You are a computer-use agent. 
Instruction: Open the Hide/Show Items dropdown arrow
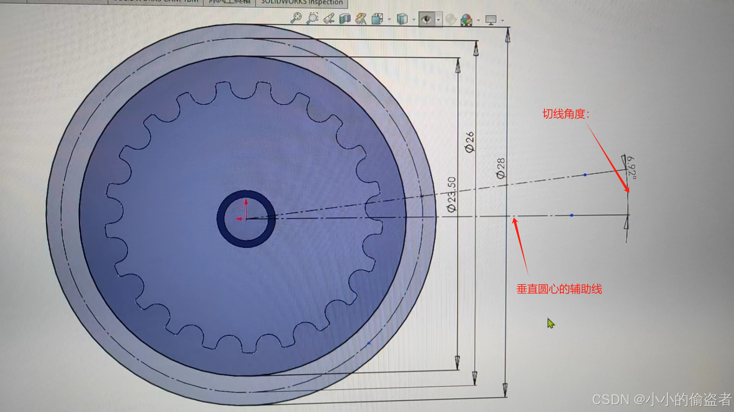[438, 20]
